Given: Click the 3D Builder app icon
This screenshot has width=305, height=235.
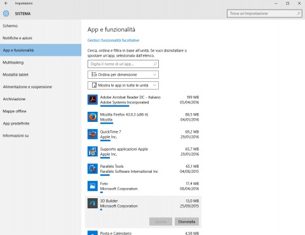Looking at the screenshot, I should point(93,203).
